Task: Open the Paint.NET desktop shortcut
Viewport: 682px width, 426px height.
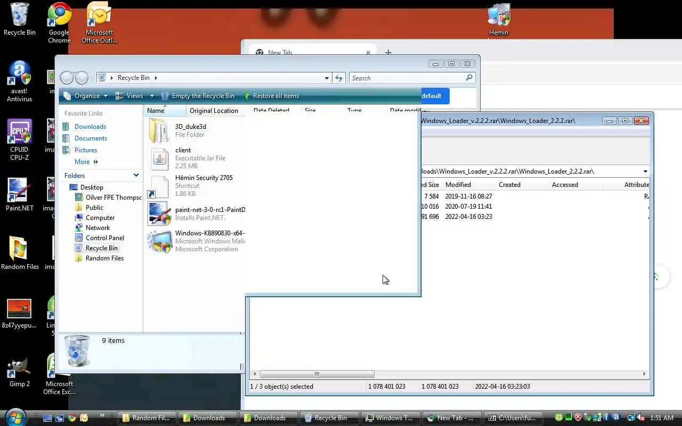Action: pos(19,194)
